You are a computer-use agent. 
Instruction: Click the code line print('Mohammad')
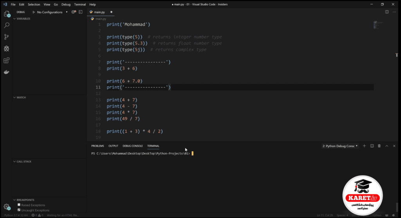128,24
